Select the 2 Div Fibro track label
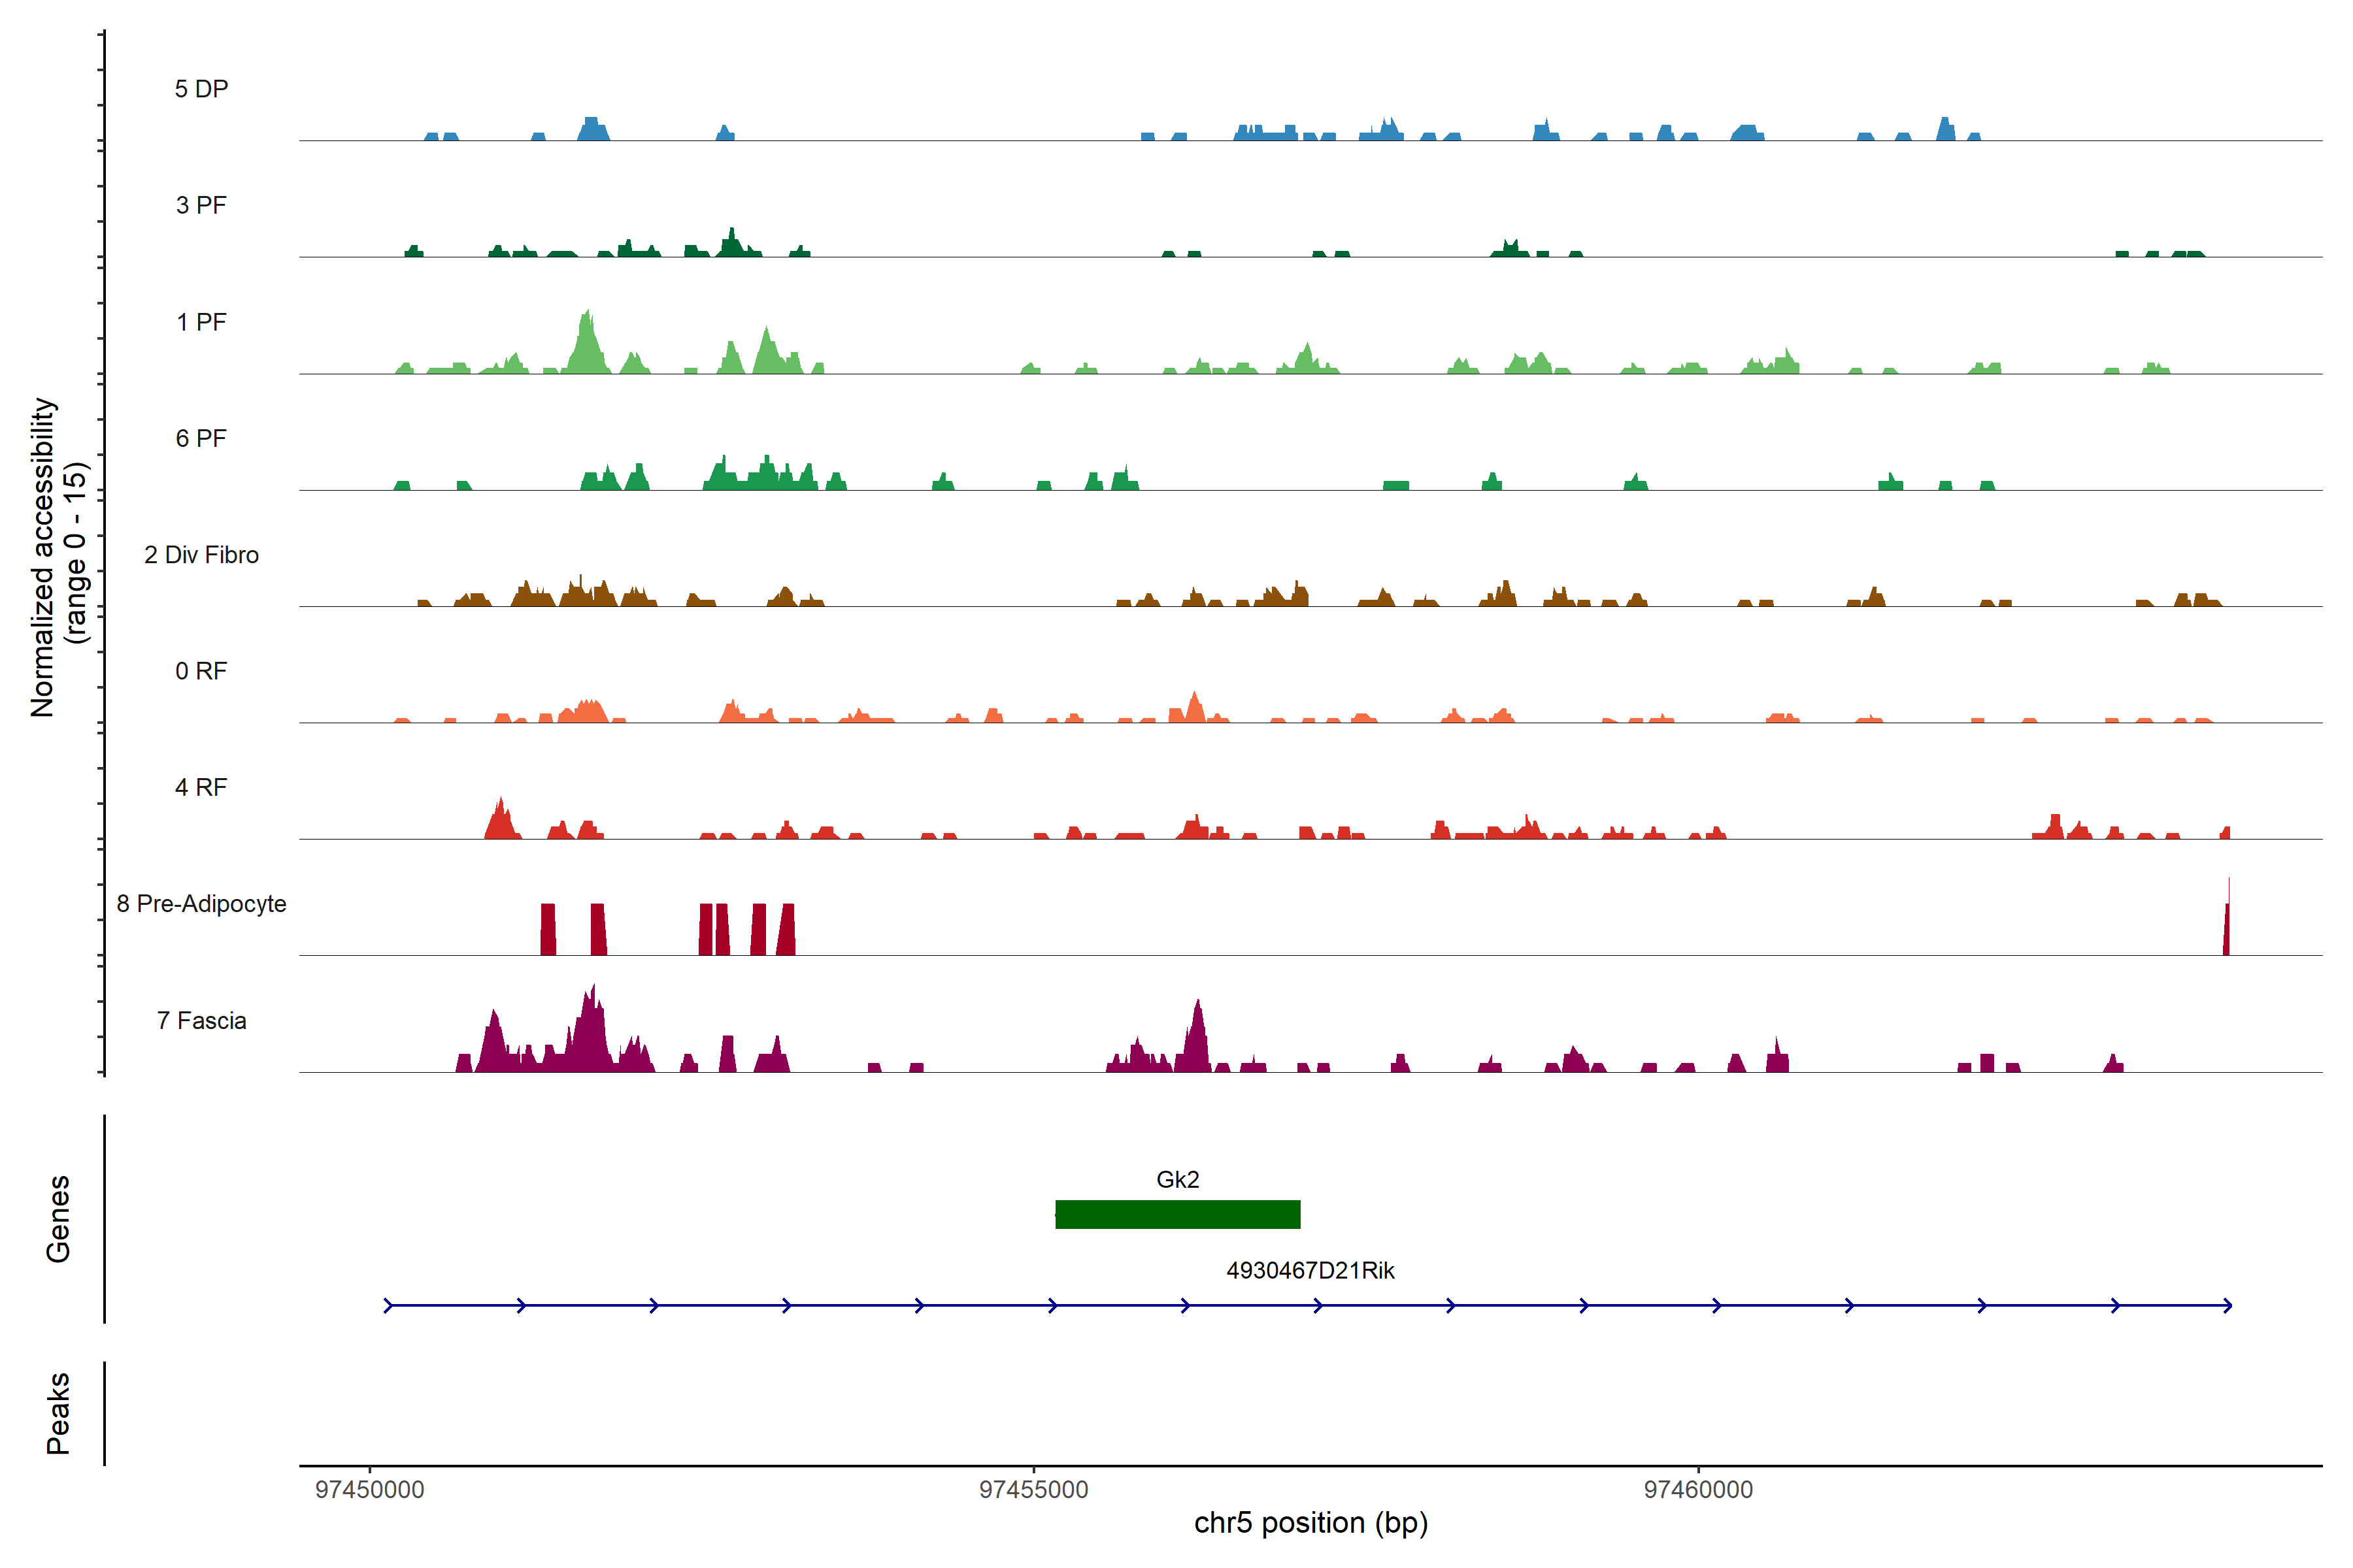2353x1568 pixels. click(x=201, y=555)
